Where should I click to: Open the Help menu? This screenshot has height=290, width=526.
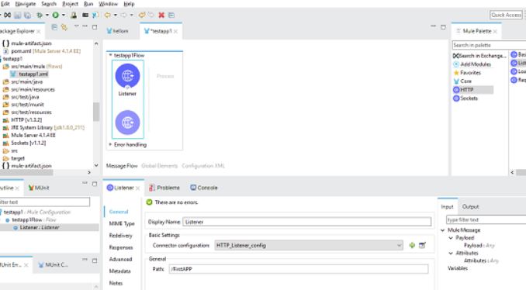pos(129,4)
